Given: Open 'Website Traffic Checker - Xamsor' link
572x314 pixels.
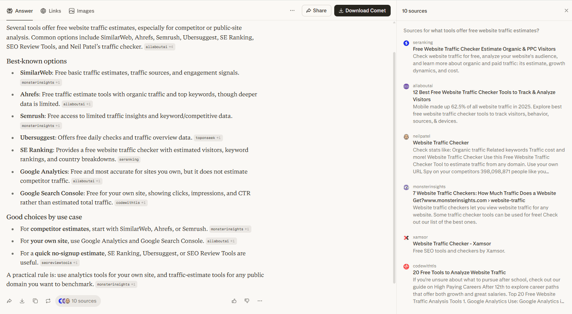Looking at the screenshot, I should pos(452,244).
